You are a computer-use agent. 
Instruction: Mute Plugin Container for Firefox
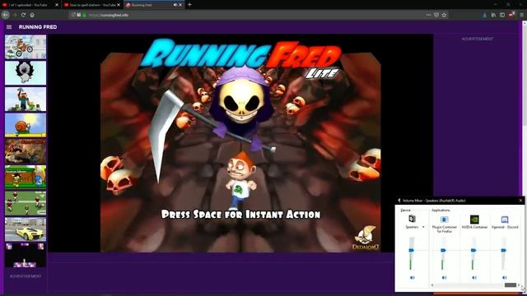point(444,278)
